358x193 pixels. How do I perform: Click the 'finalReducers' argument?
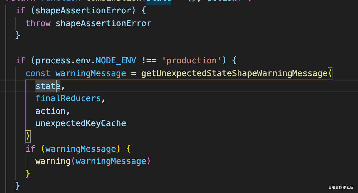click(x=68, y=99)
